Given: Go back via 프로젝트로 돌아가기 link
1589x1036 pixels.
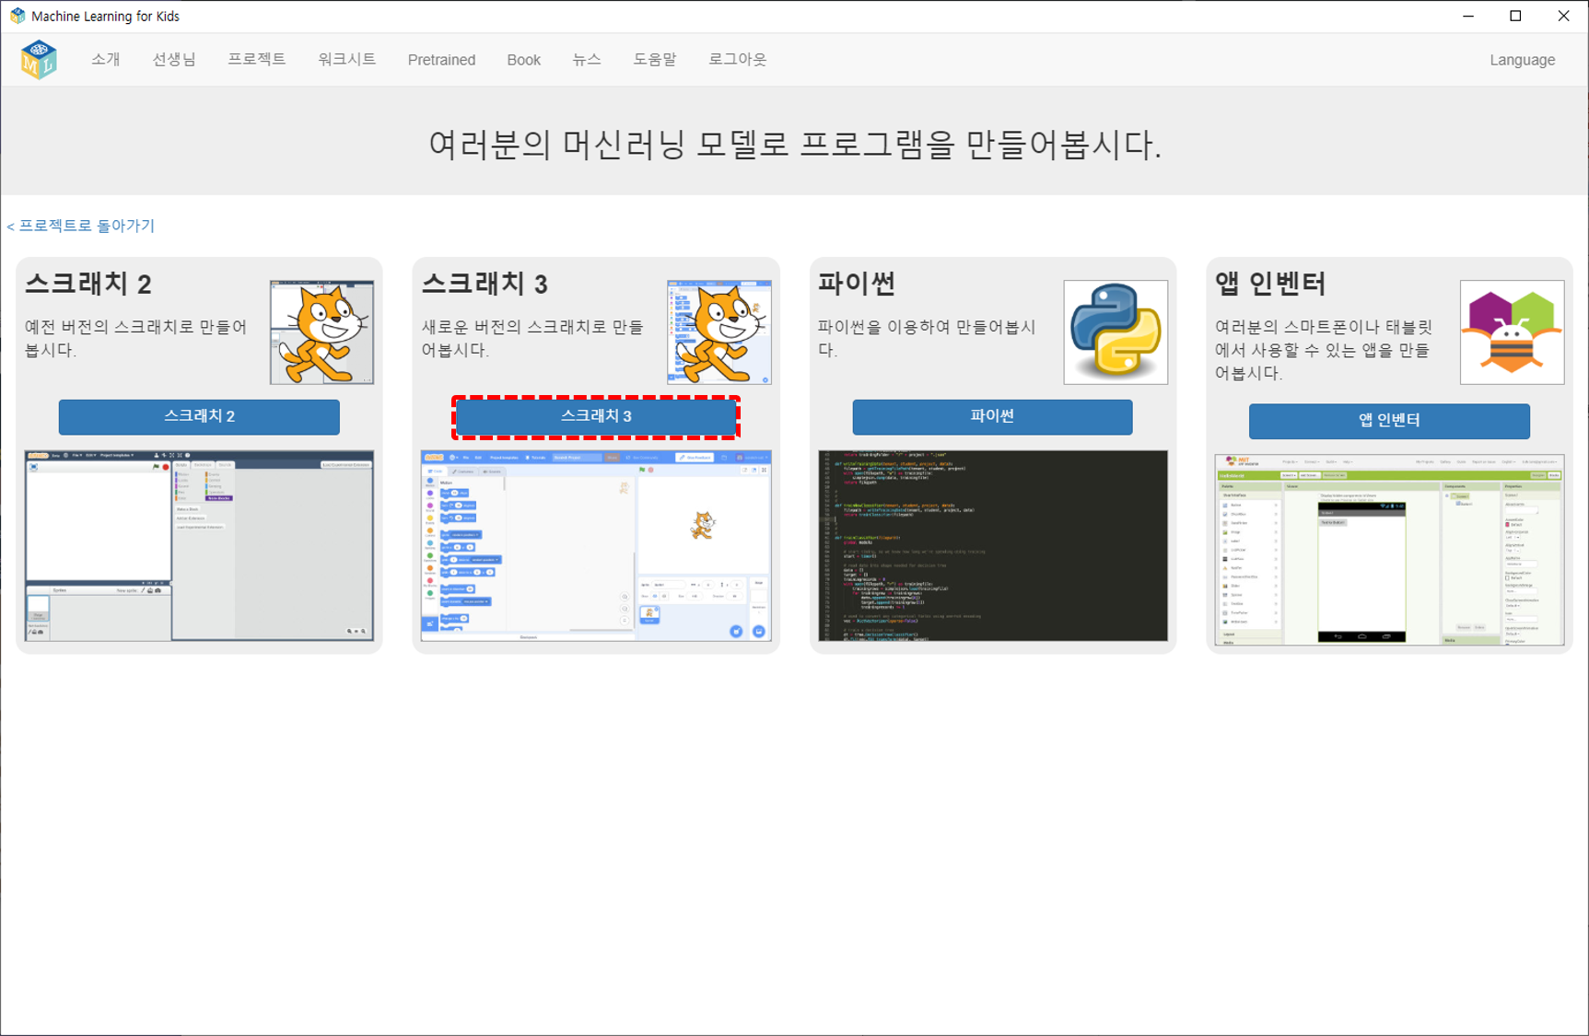Looking at the screenshot, I should click(81, 226).
